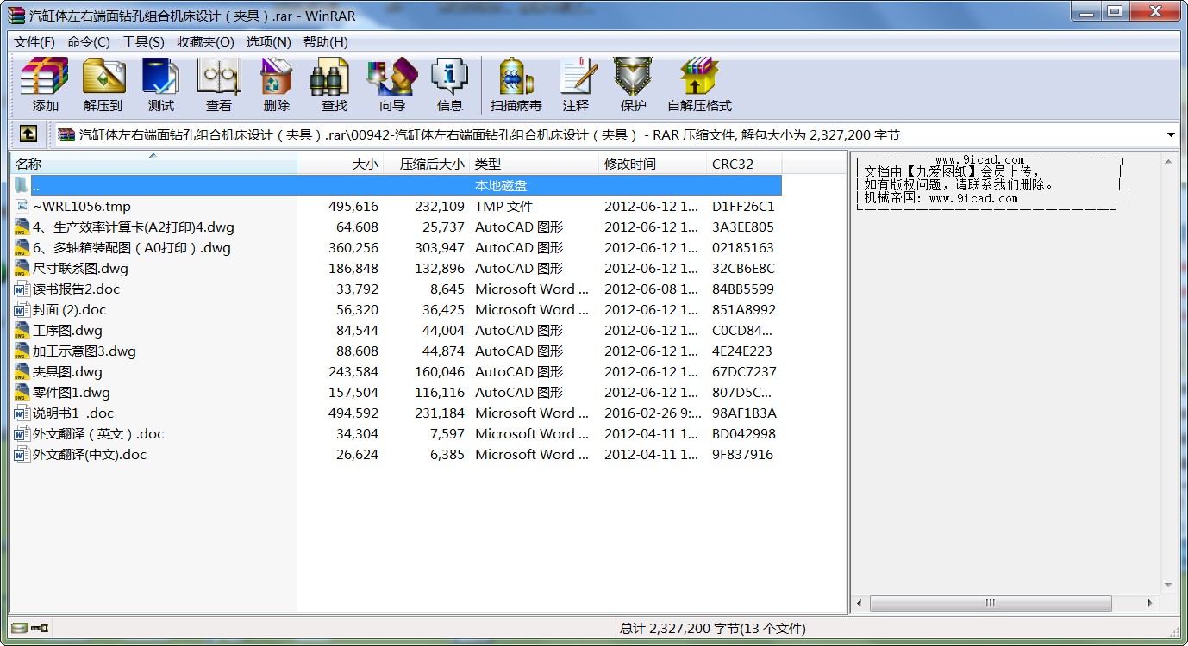Click the 信息 (Info) toolbar icon
1188x646 pixels.
tap(449, 84)
